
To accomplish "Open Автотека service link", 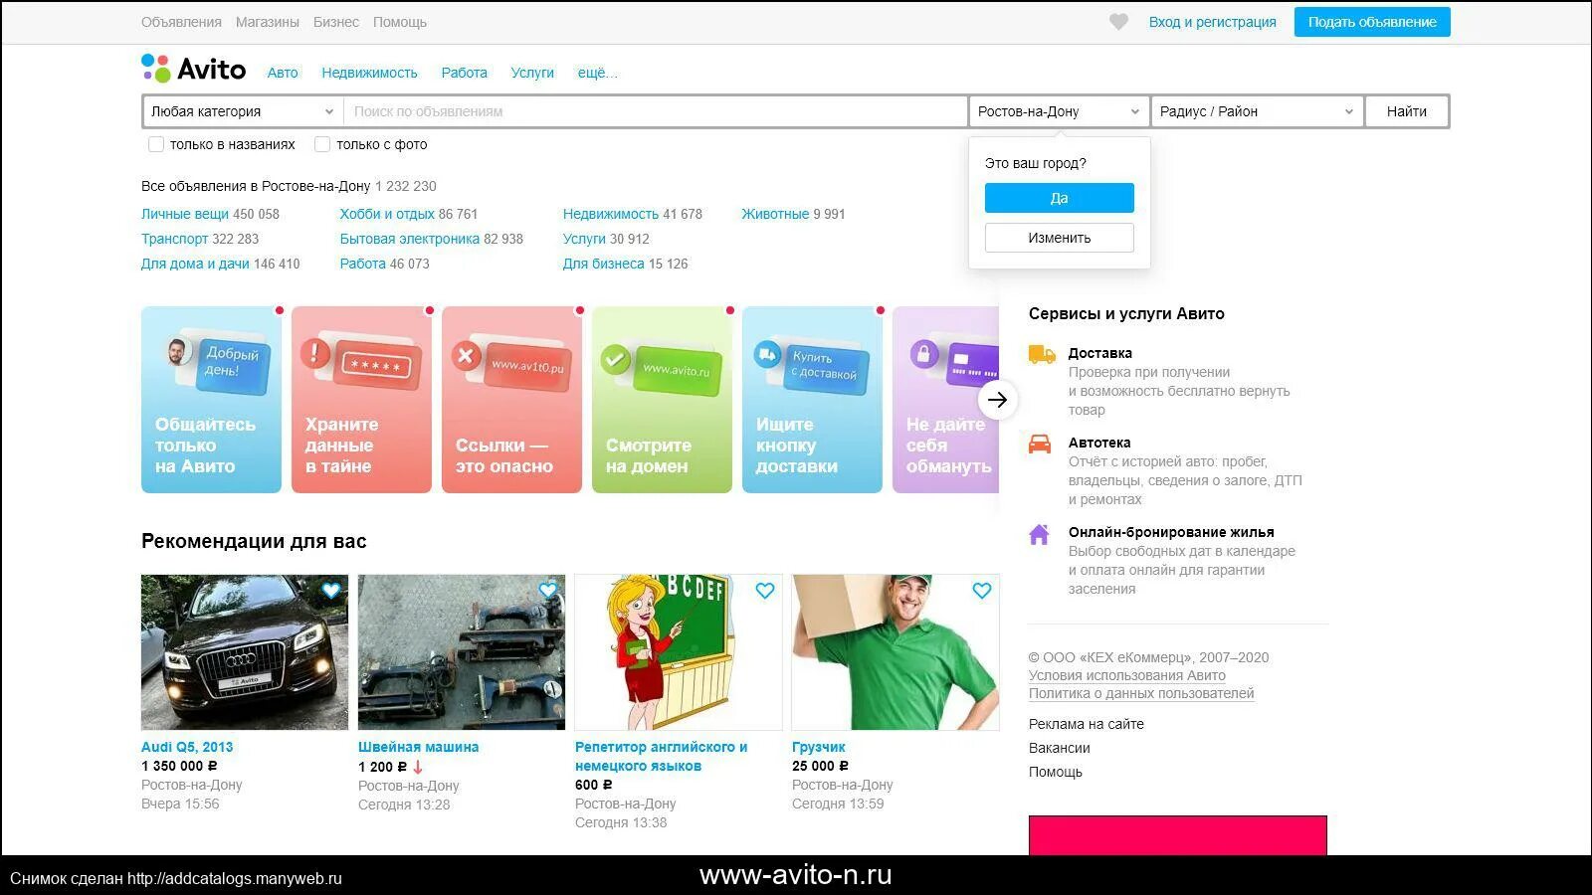I will coord(1099,443).
